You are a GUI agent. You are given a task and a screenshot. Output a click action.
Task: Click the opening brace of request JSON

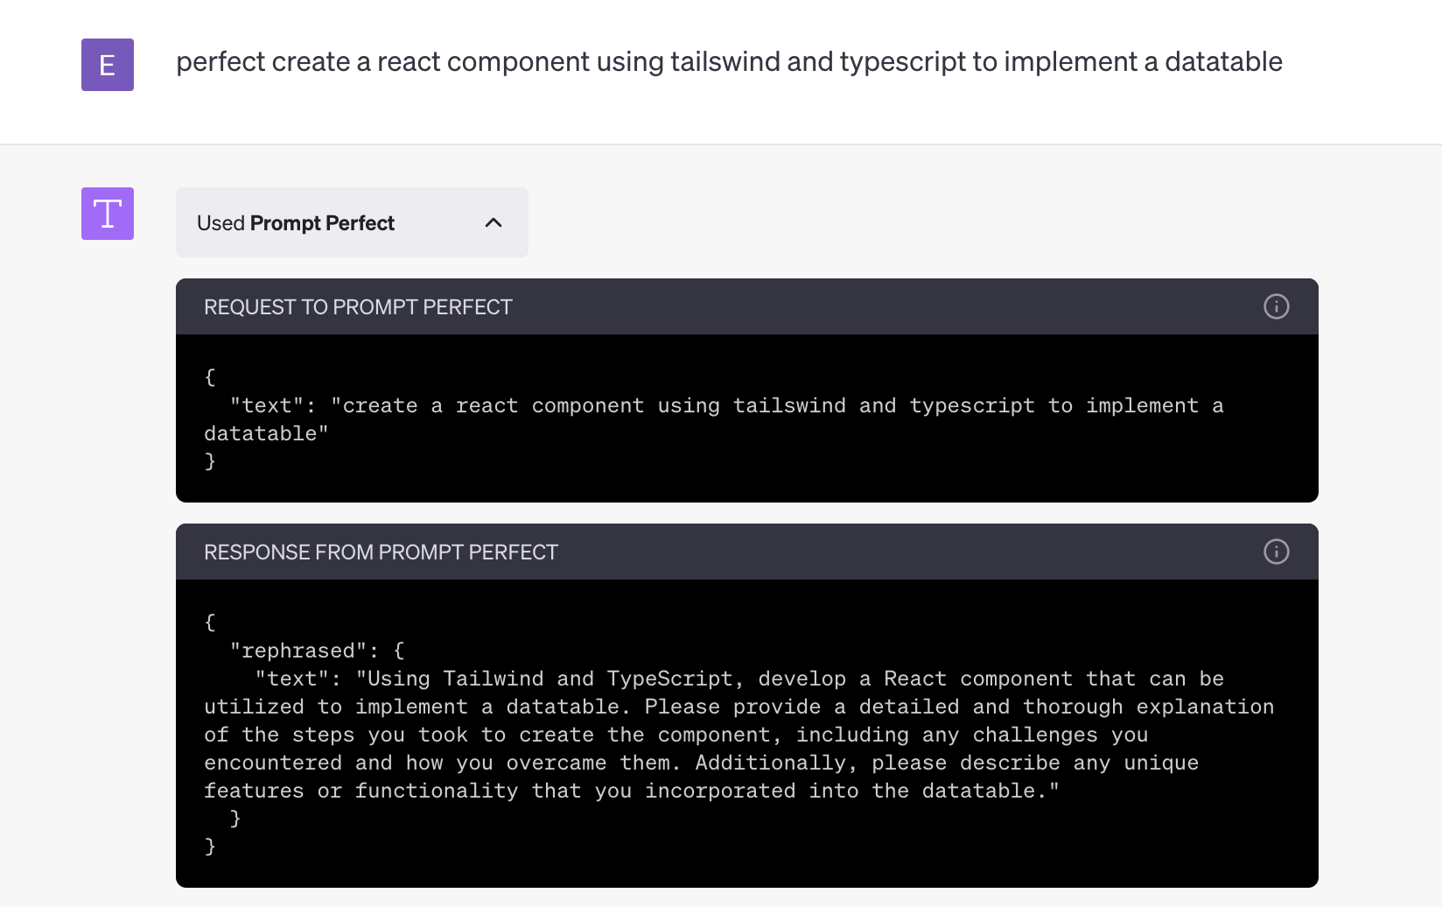210,377
